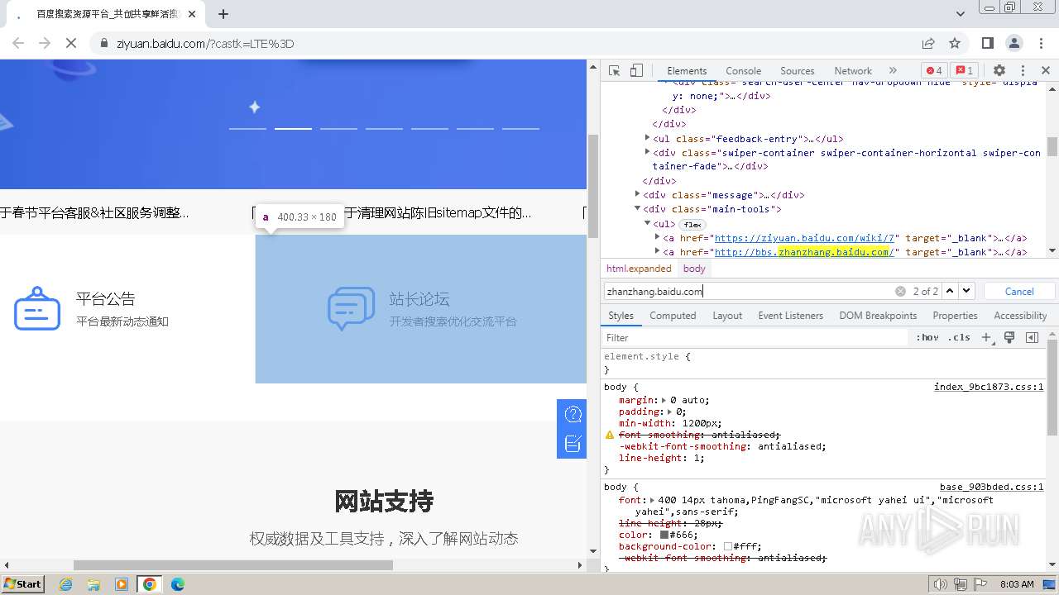Cancel the DOM search
Image resolution: width=1059 pixels, height=595 pixels.
[x=1019, y=291]
